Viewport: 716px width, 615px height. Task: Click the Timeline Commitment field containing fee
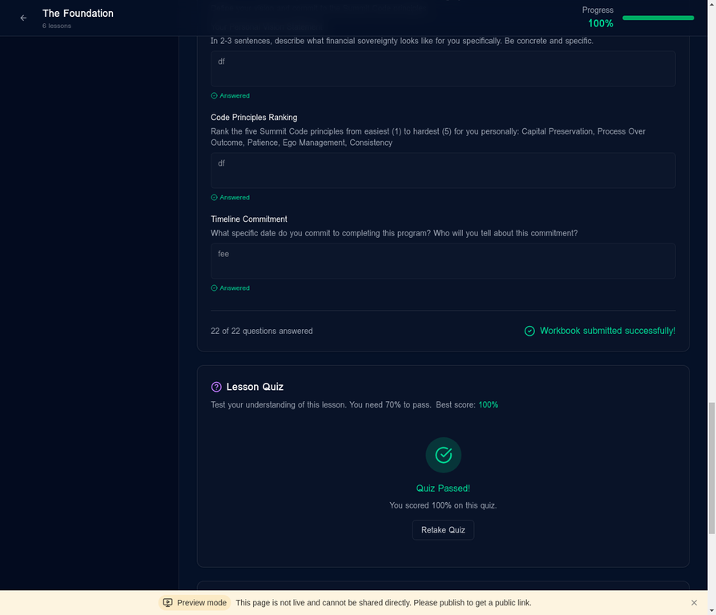[443, 260]
